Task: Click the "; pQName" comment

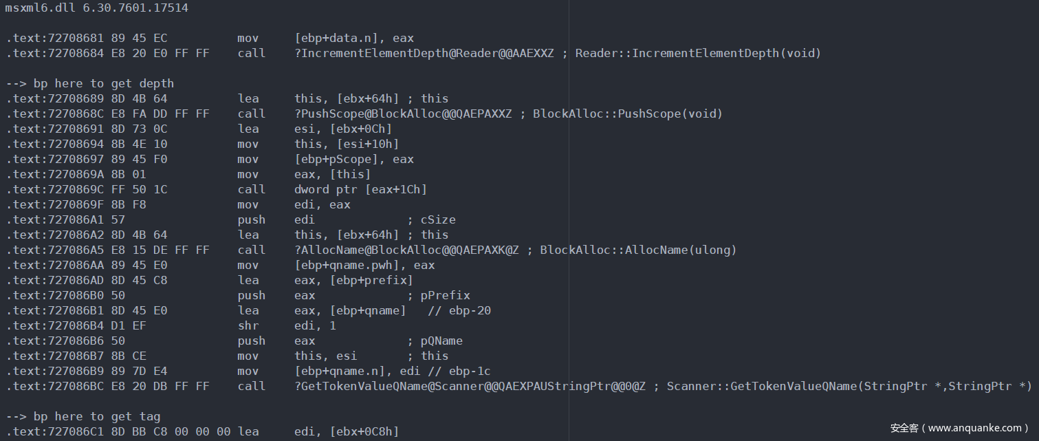Action: point(435,341)
